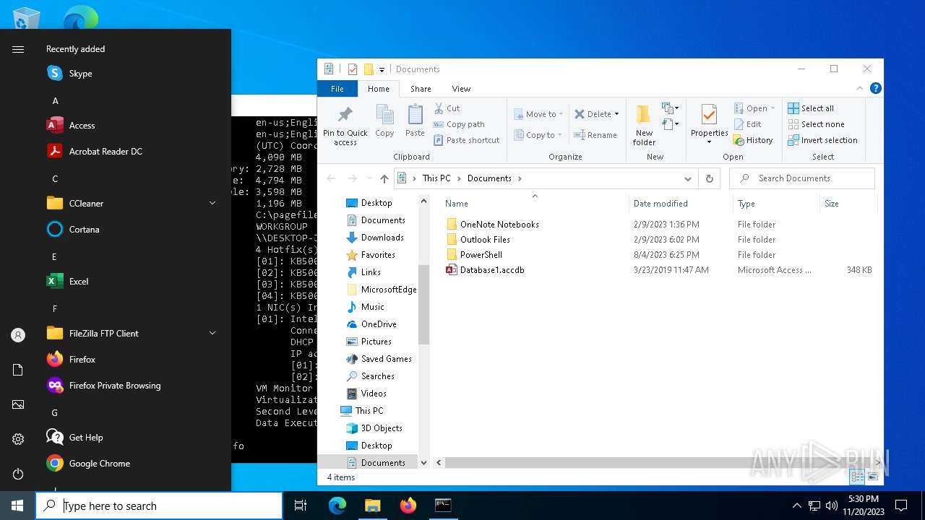925x520 pixels.
Task: Click Select none in ribbon
Action: pos(816,124)
